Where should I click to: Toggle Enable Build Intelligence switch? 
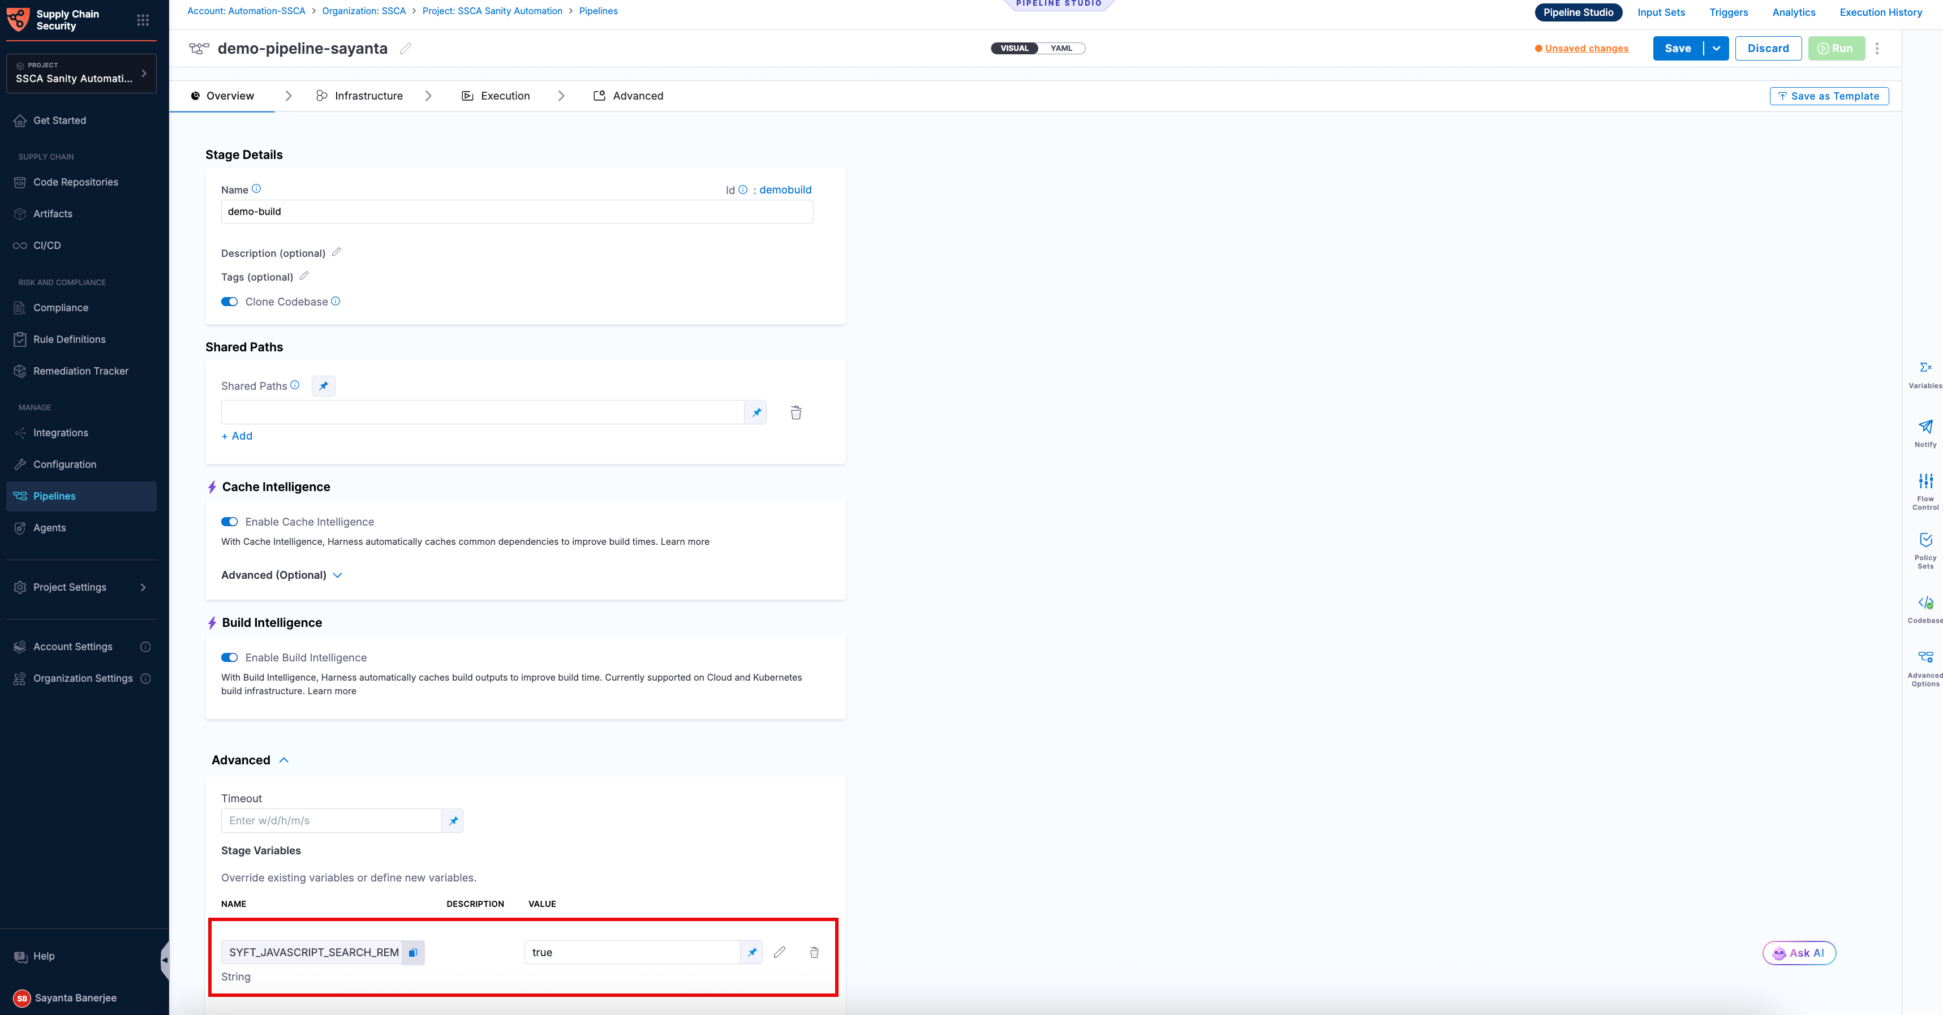[229, 657]
